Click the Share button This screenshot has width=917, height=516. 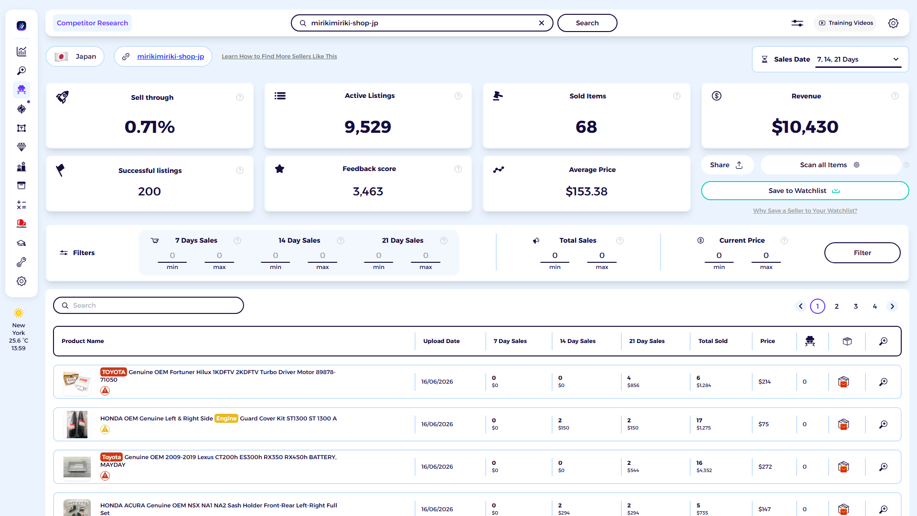(727, 165)
